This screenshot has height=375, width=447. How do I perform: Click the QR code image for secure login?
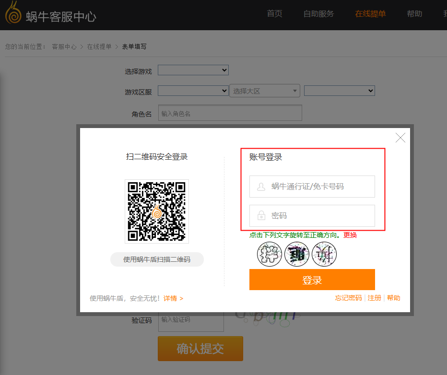[x=157, y=211]
